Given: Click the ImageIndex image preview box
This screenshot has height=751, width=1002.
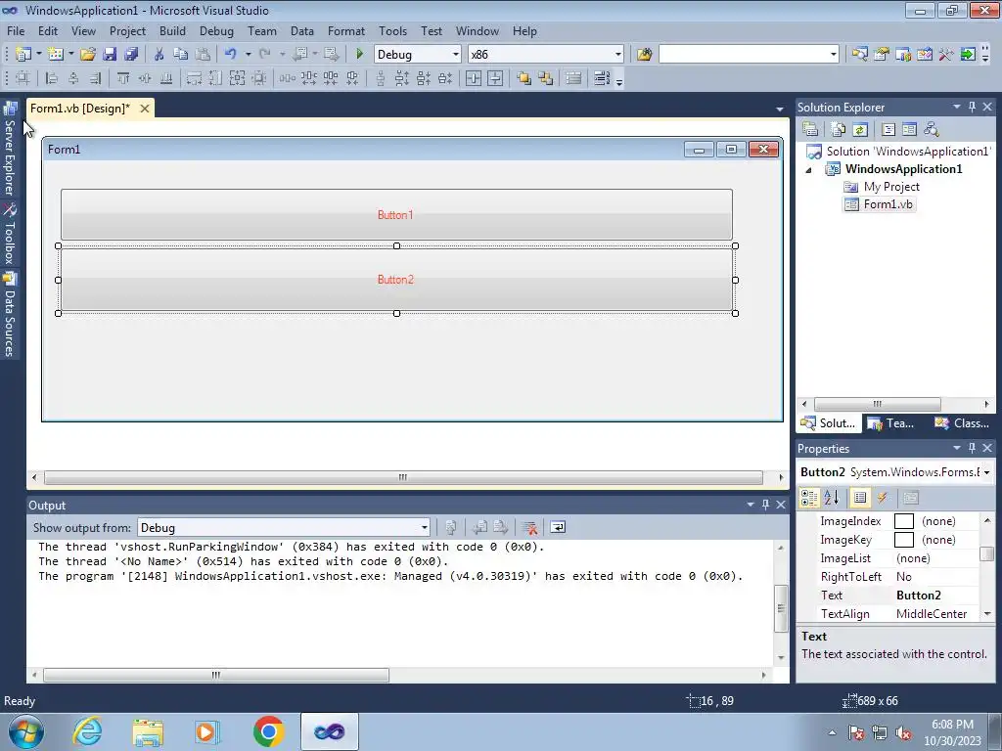Looking at the screenshot, I should pos(903,521).
